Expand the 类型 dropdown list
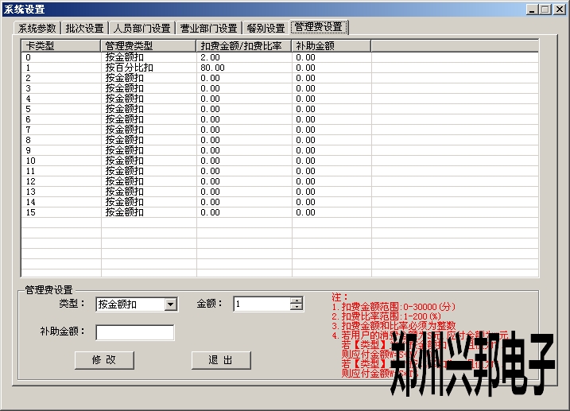This screenshot has height=411, width=570. (x=170, y=304)
